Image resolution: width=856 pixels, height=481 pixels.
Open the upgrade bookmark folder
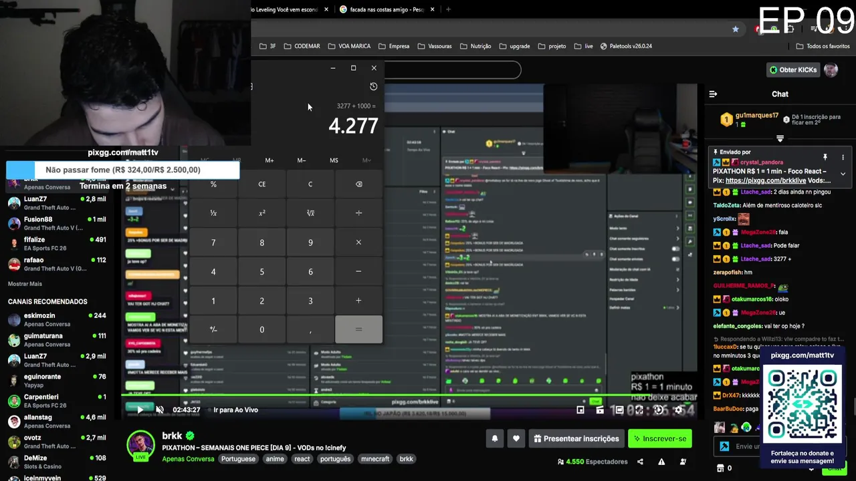(514, 46)
